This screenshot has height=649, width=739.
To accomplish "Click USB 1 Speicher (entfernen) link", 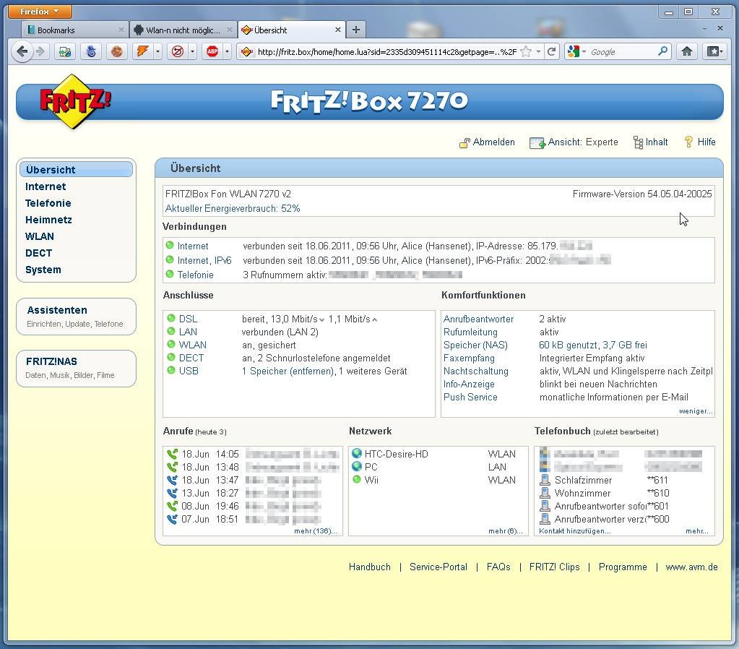I will 287,371.
